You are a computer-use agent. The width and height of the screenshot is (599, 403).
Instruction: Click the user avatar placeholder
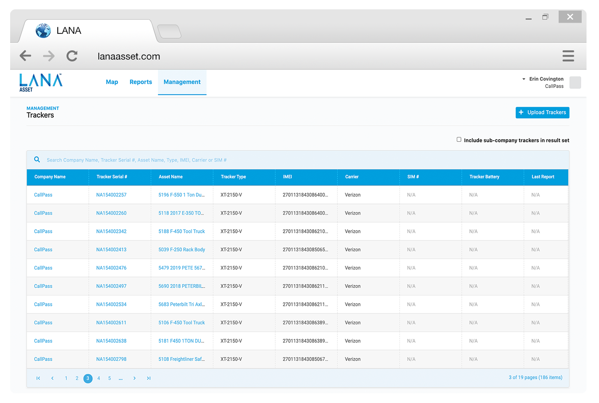pyautogui.click(x=575, y=82)
